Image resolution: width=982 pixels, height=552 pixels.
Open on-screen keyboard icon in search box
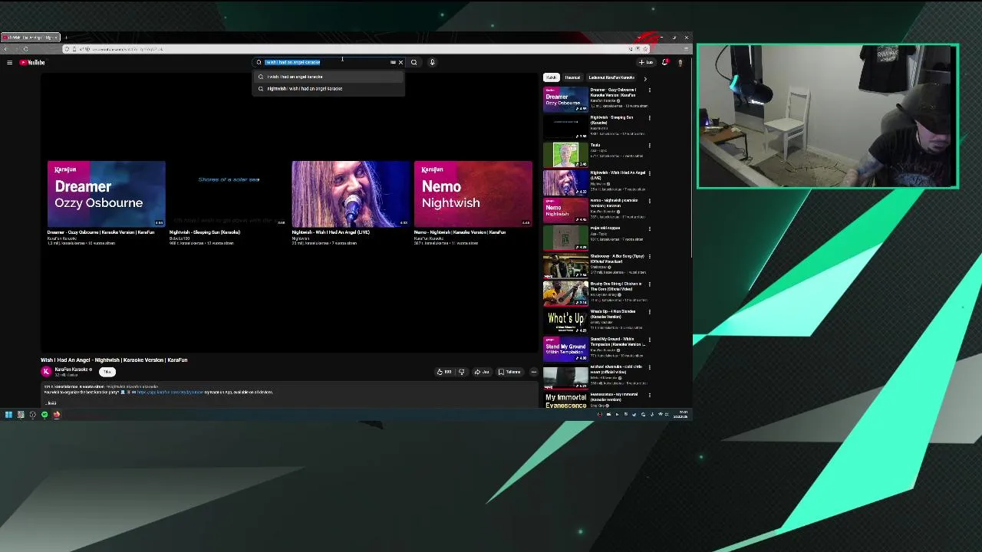pyautogui.click(x=393, y=62)
